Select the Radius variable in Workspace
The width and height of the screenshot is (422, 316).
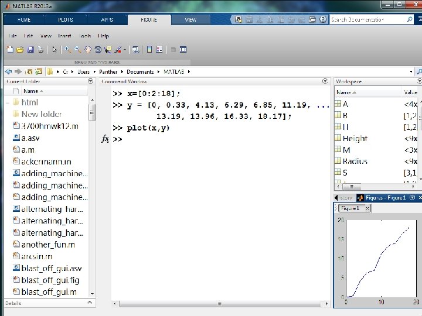pos(355,162)
